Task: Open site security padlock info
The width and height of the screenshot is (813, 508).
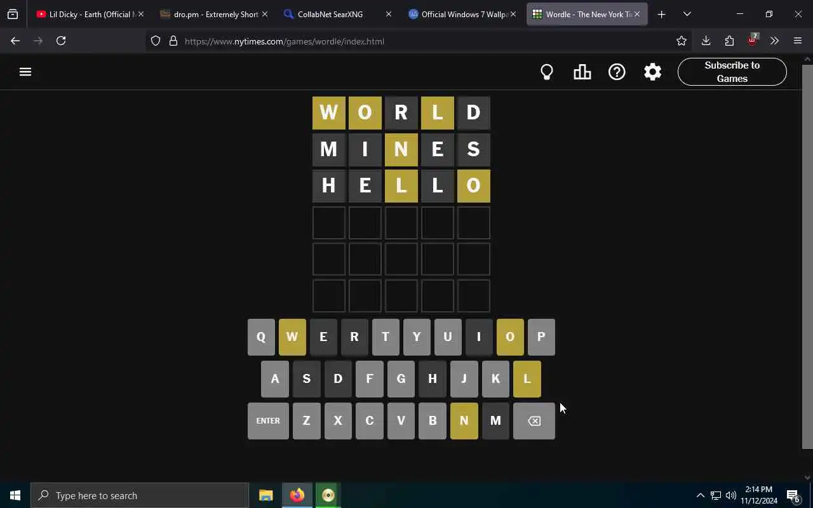Action: point(173,41)
